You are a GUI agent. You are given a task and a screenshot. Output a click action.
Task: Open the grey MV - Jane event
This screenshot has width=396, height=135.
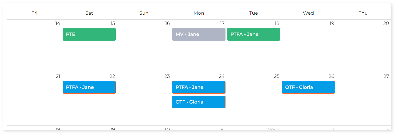click(x=199, y=34)
